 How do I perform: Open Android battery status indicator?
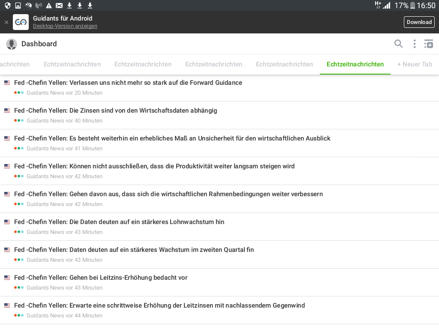click(413, 5)
